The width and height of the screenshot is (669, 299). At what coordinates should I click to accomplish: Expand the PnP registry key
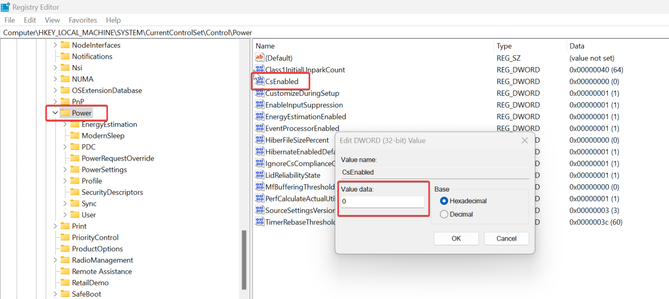(55, 101)
